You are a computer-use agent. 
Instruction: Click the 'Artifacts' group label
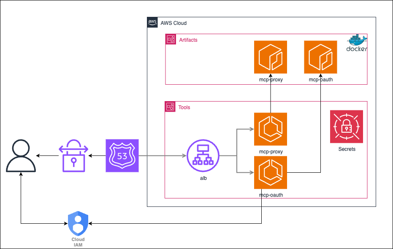(188, 40)
